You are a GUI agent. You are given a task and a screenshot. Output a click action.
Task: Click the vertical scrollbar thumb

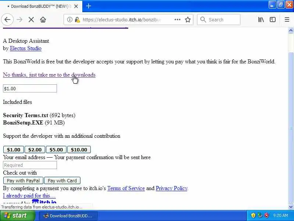click(291, 128)
